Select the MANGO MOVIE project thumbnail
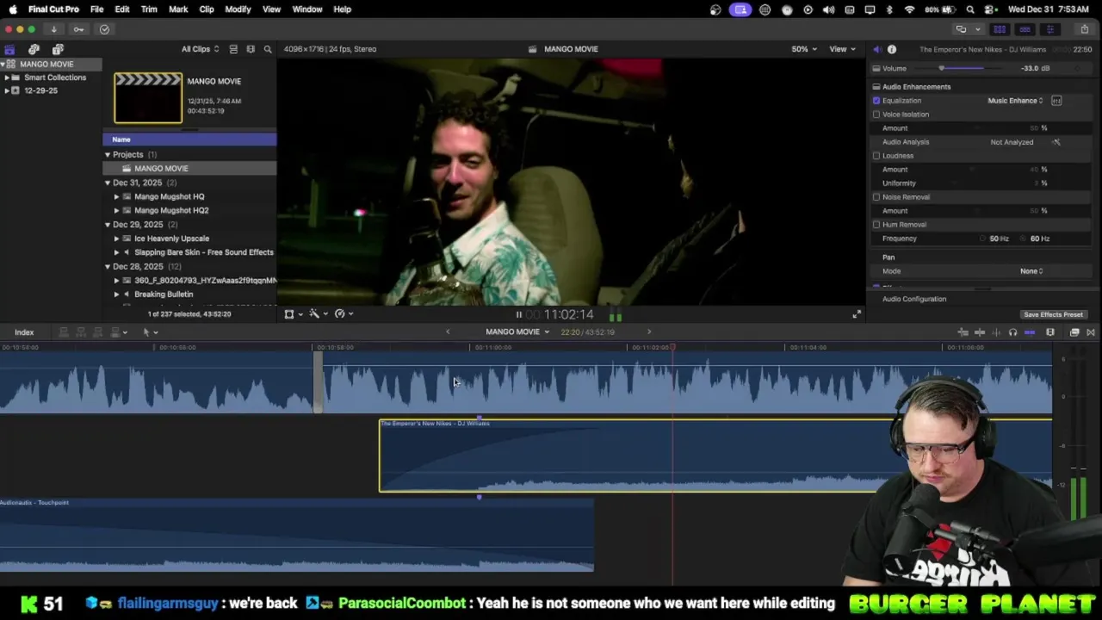The width and height of the screenshot is (1102, 620). pos(148,98)
